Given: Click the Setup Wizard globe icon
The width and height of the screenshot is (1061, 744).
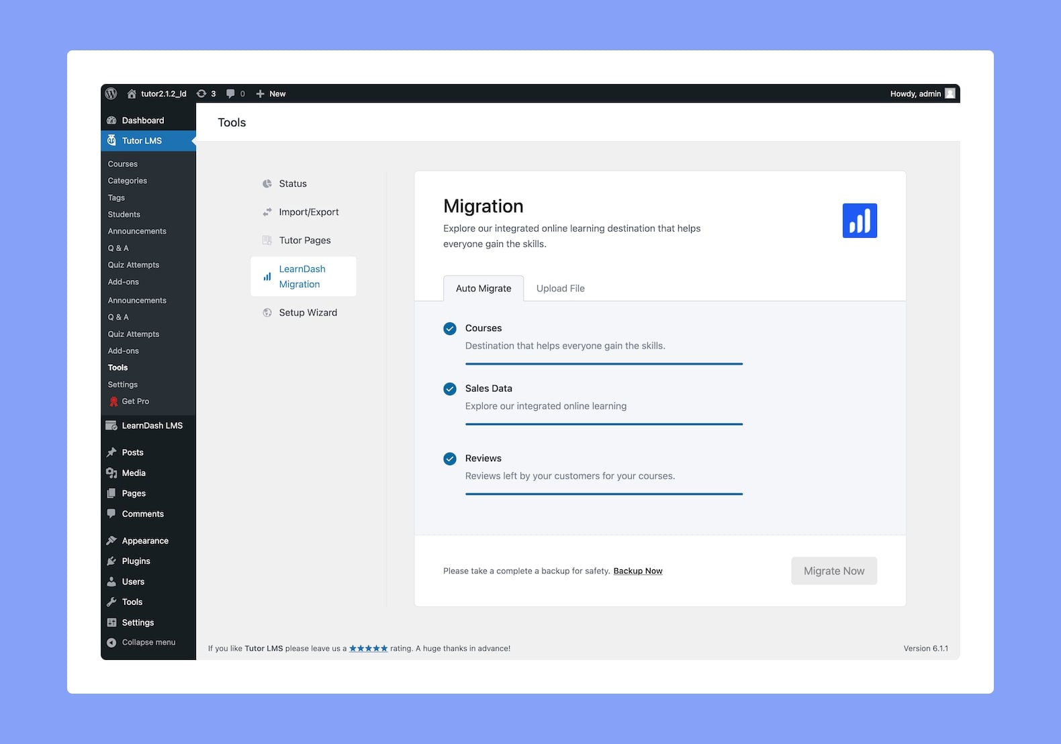Looking at the screenshot, I should (x=267, y=313).
